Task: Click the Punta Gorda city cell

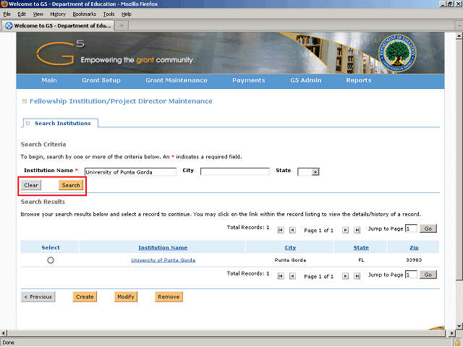Action: pyautogui.click(x=290, y=260)
